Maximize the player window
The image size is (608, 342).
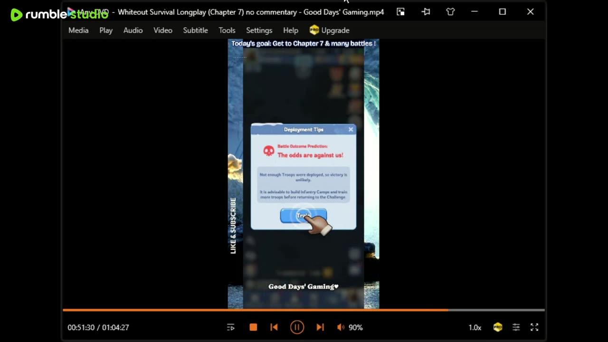point(502,12)
